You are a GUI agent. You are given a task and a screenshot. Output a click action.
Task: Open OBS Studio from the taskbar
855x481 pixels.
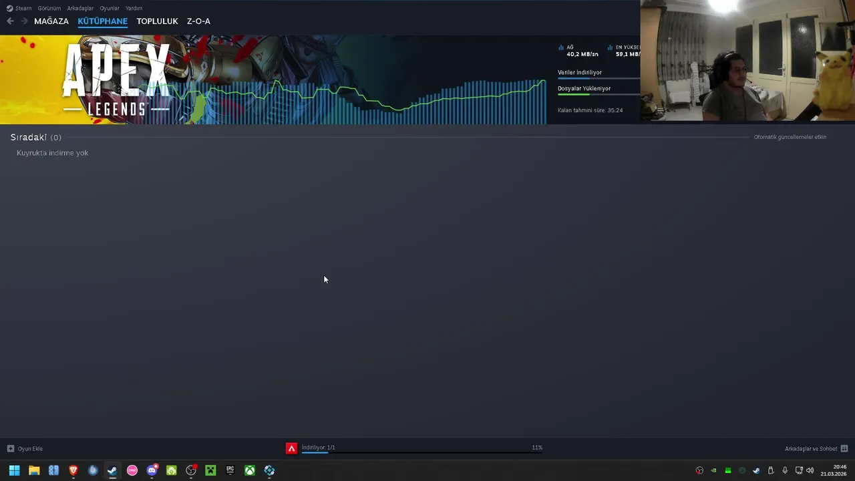coord(191,470)
